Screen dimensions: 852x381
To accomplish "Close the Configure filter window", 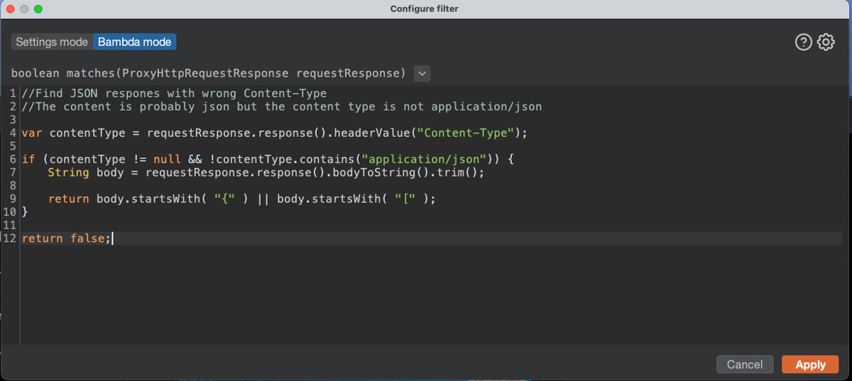I will click(10, 9).
